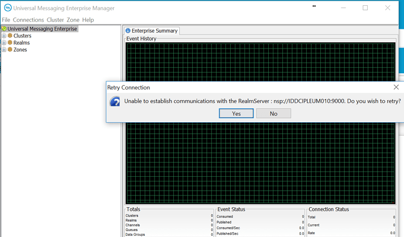Viewport: 404px width, 237px height.
Task: Click the unable to establish communications message
Action: click(262, 101)
